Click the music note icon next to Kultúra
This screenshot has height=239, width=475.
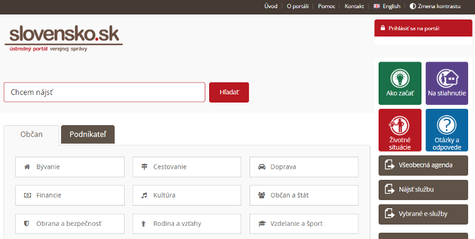click(144, 195)
